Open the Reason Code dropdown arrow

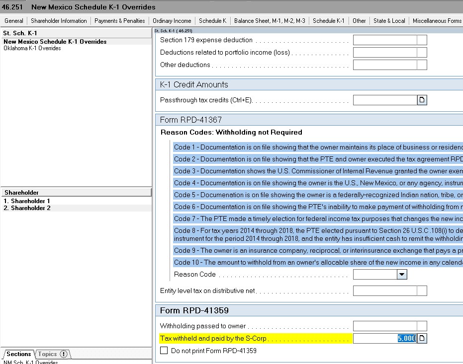402,275
